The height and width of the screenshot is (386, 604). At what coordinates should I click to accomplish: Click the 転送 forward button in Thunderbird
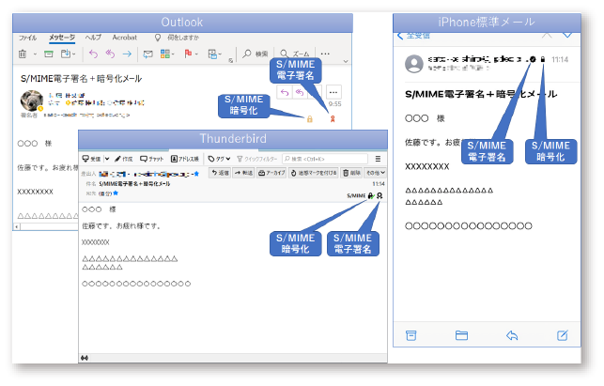pos(243,173)
